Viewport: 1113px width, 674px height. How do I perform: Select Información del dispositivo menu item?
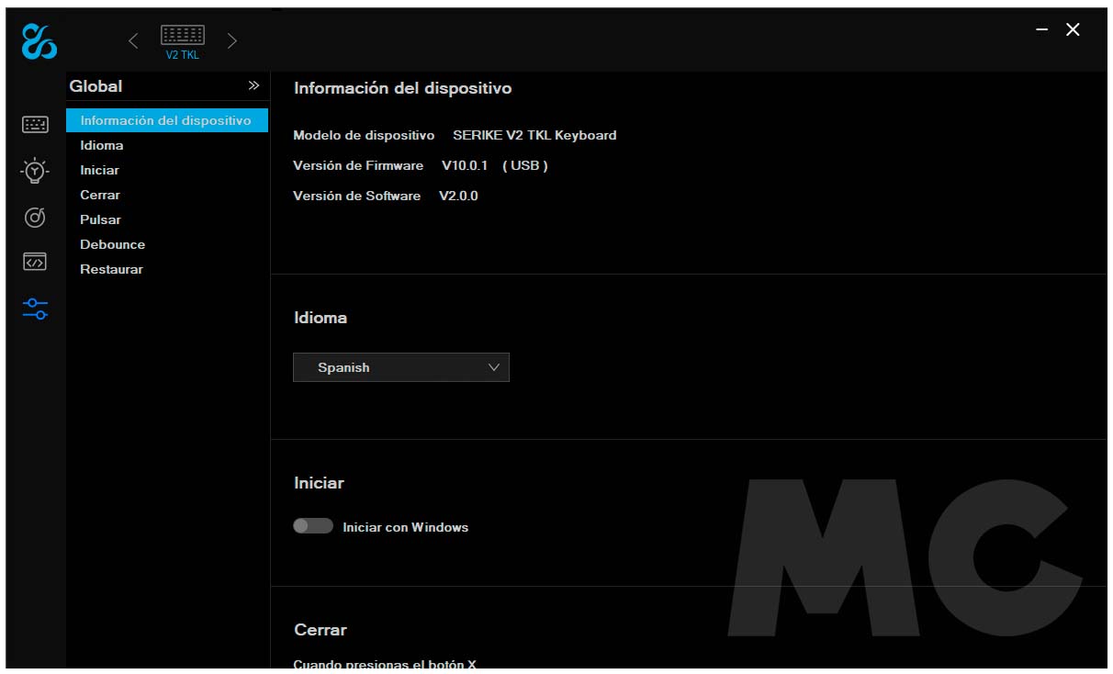point(166,120)
